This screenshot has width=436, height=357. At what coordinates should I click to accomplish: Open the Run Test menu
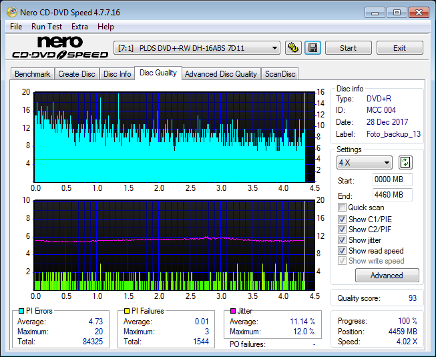click(x=47, y=27)
